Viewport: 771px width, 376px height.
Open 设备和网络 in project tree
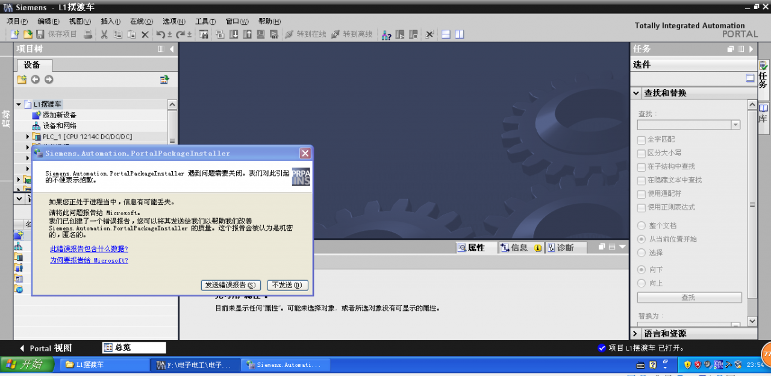(x=59, y=126)
